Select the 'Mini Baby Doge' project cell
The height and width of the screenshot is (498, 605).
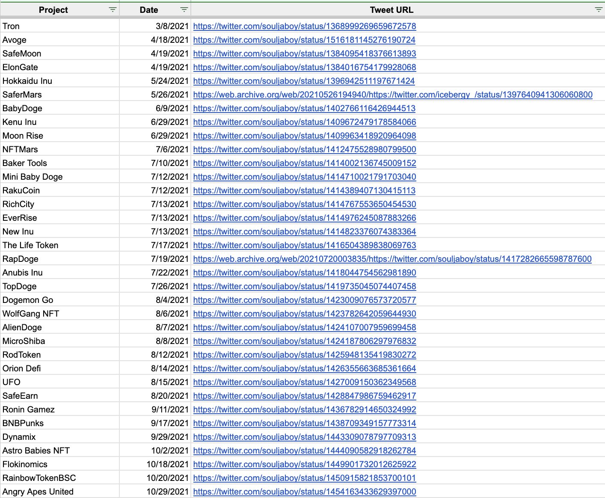pyautogui.click(x=59, y=177)
